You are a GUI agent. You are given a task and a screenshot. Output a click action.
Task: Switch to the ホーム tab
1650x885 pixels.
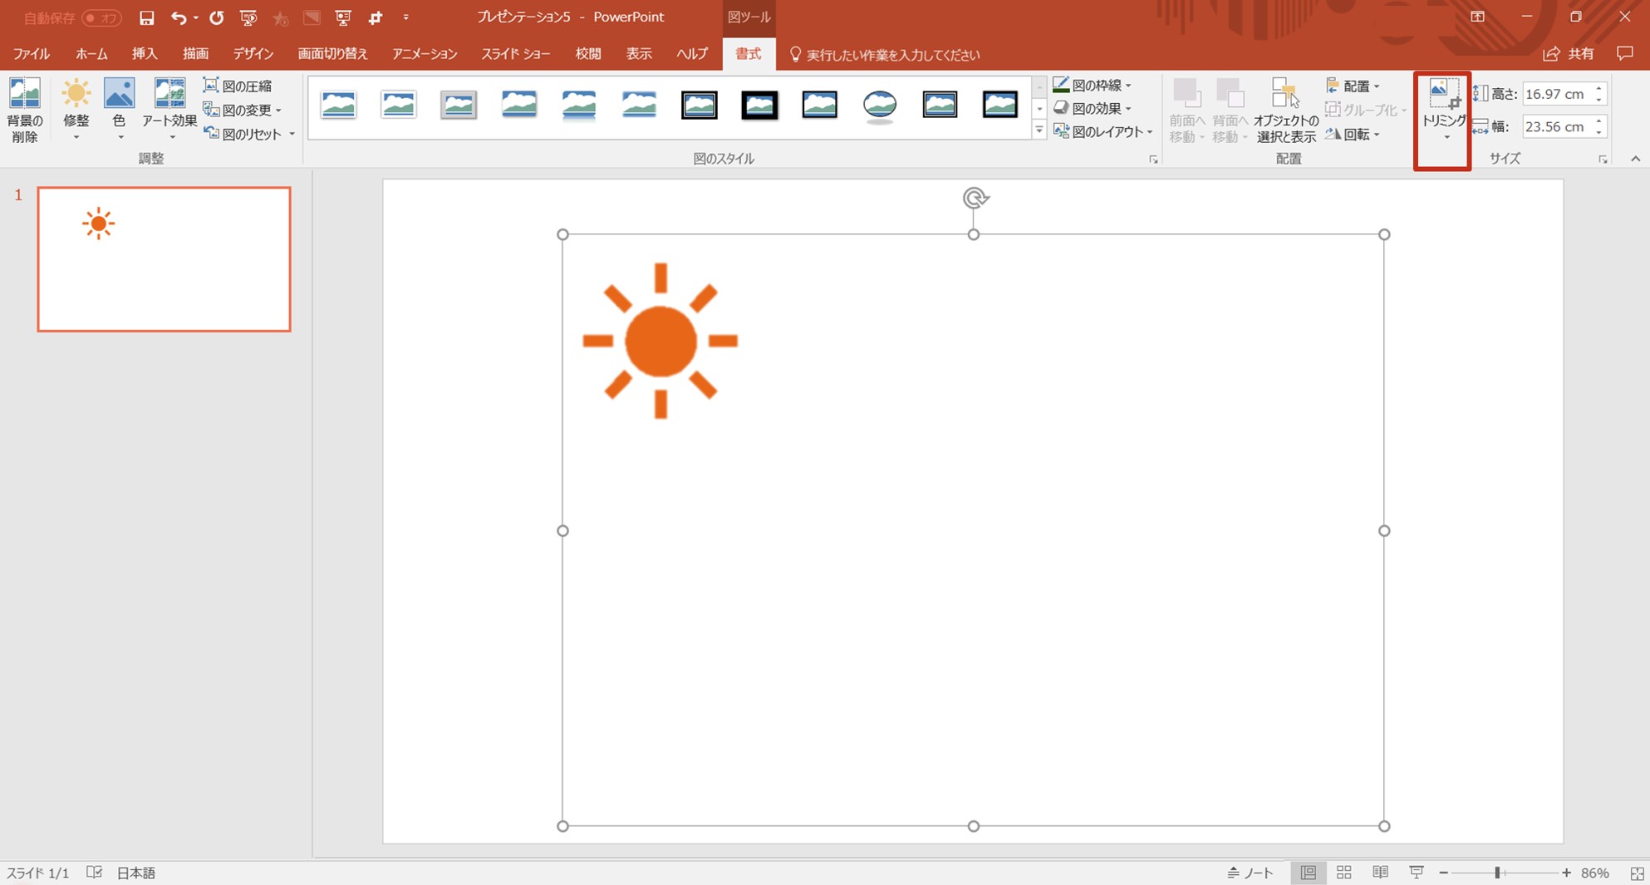coord(91,54)
